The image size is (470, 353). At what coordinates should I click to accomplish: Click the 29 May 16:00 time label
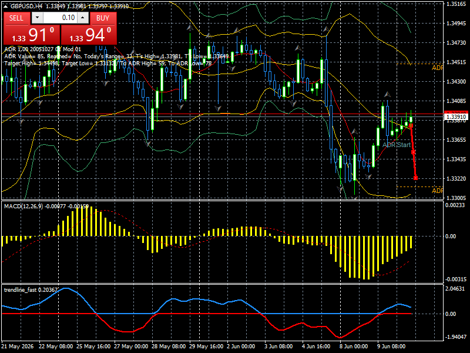(x=206, y=346)
